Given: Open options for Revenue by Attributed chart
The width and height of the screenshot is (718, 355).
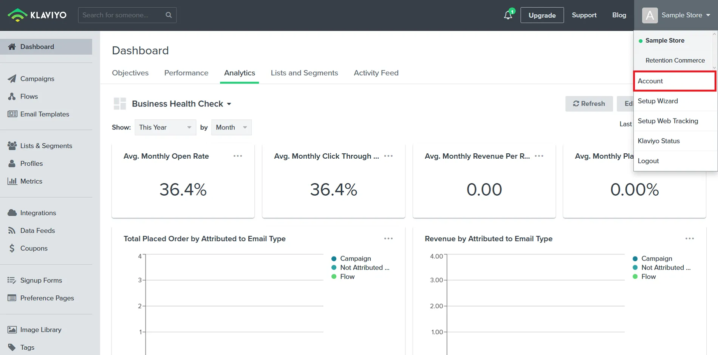Looking at the screenshot, I should tap(689, 238).
